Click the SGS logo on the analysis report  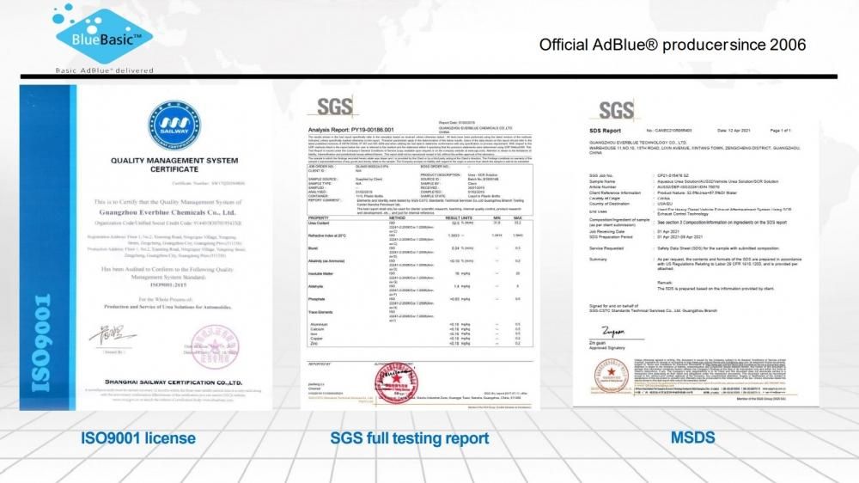pos(335,107)
